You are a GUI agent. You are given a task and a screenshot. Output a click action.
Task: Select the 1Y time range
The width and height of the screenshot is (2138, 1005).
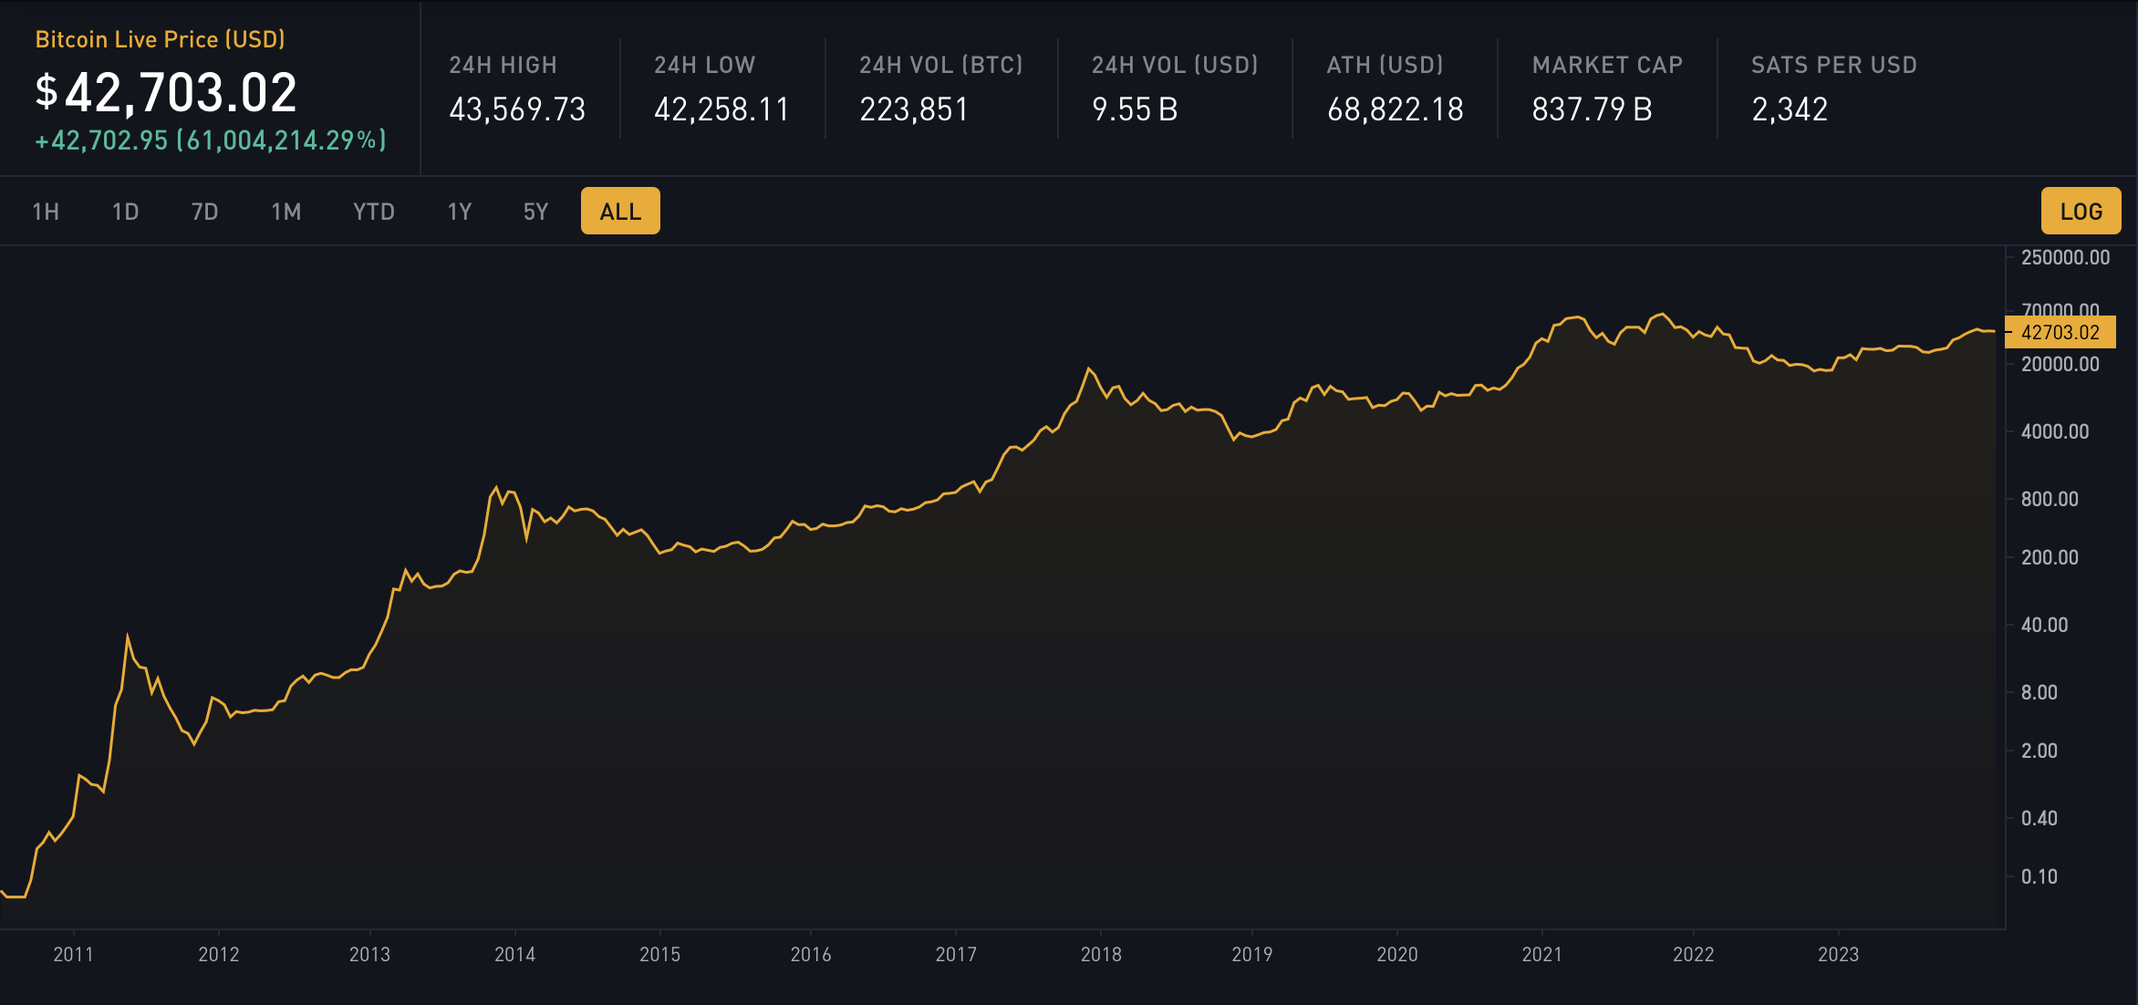(x=459, y=212)
